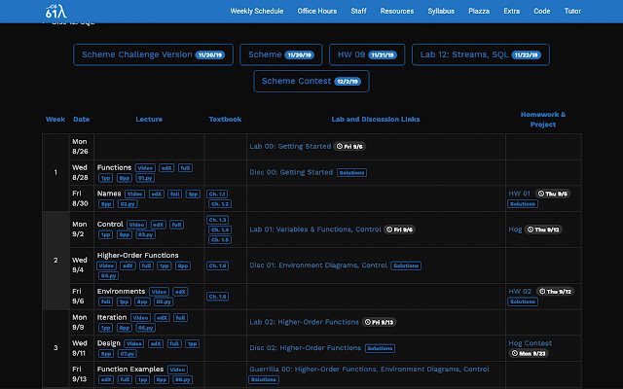Screen dimensions: 623x389
Task: Open the Office Hours page
Action: [x=317, y=11]
